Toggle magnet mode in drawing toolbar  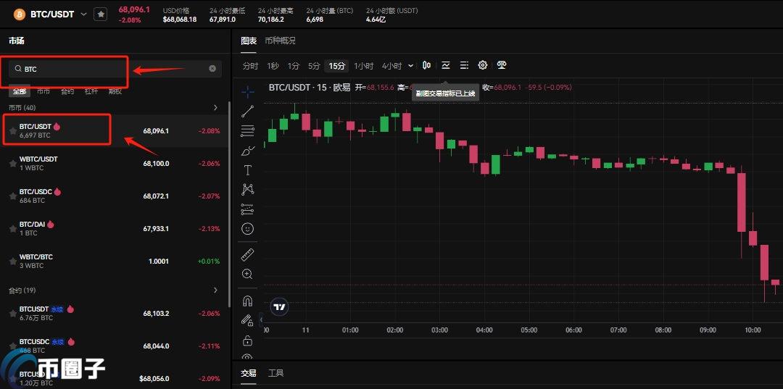248,301
